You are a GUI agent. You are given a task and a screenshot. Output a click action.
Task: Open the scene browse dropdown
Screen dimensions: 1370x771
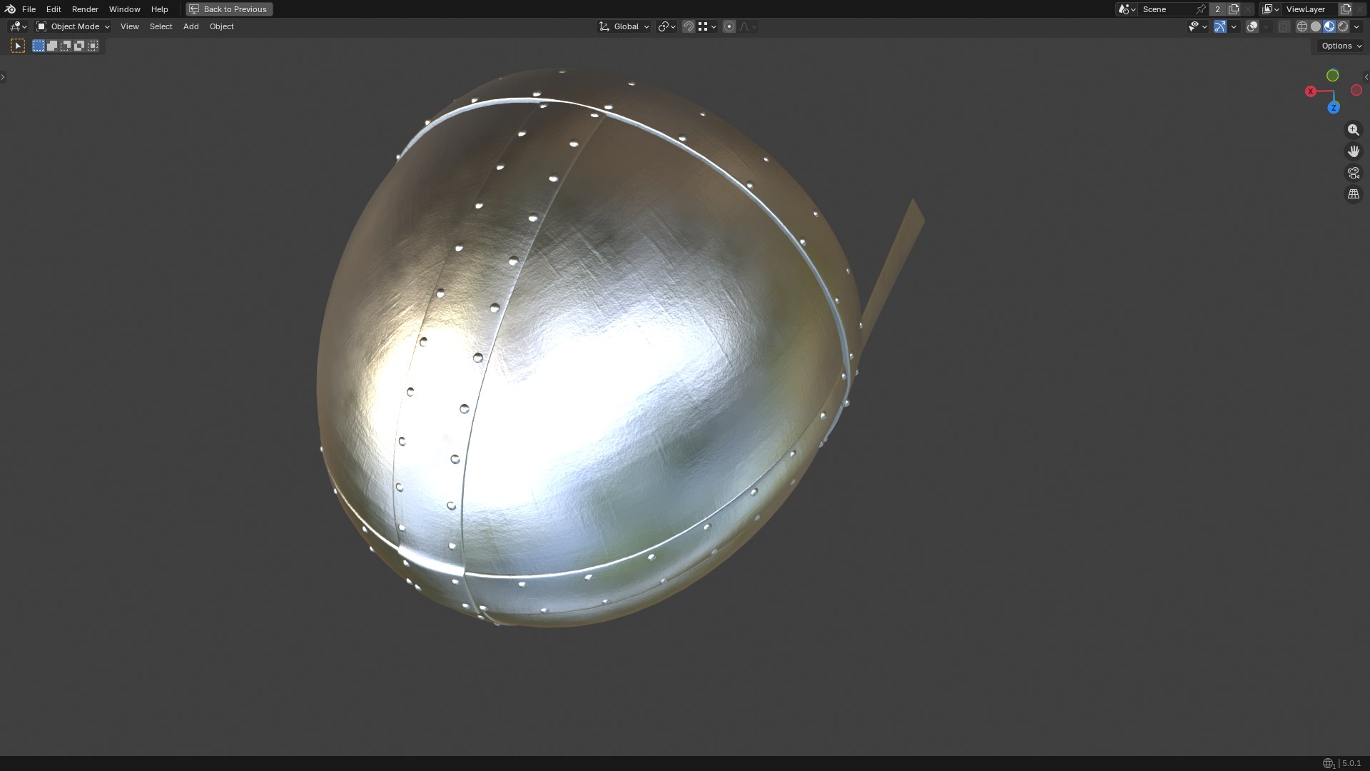(x=1127, y=9)
